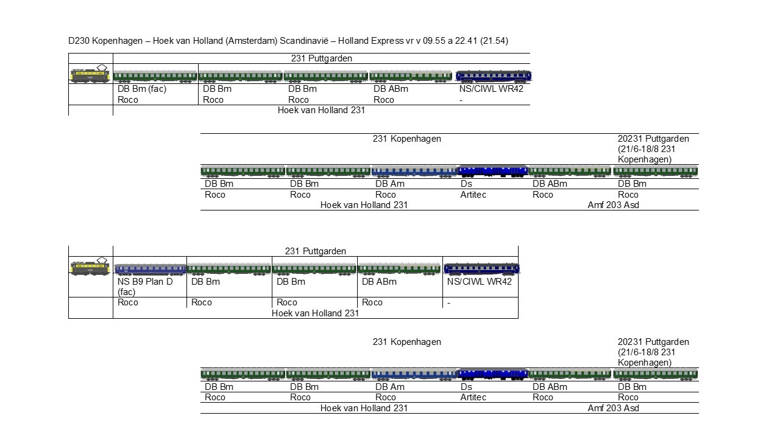The width and height of the screenshot is (780, 438).
Task: Click the D230 Kopenhagen – Hoek van Holland title
Action: (x=288, y=41)
